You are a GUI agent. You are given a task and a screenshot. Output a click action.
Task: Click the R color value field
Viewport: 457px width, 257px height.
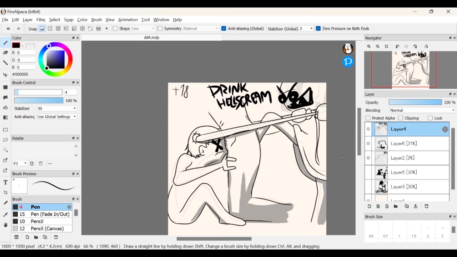[x=26, y=53]
